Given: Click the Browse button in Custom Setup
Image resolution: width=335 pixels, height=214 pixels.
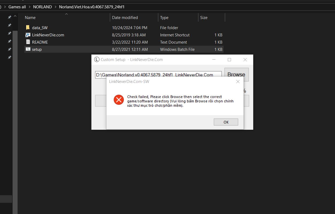Looking at the screenshot, I should pyautogui.click(x=236, y=74).
